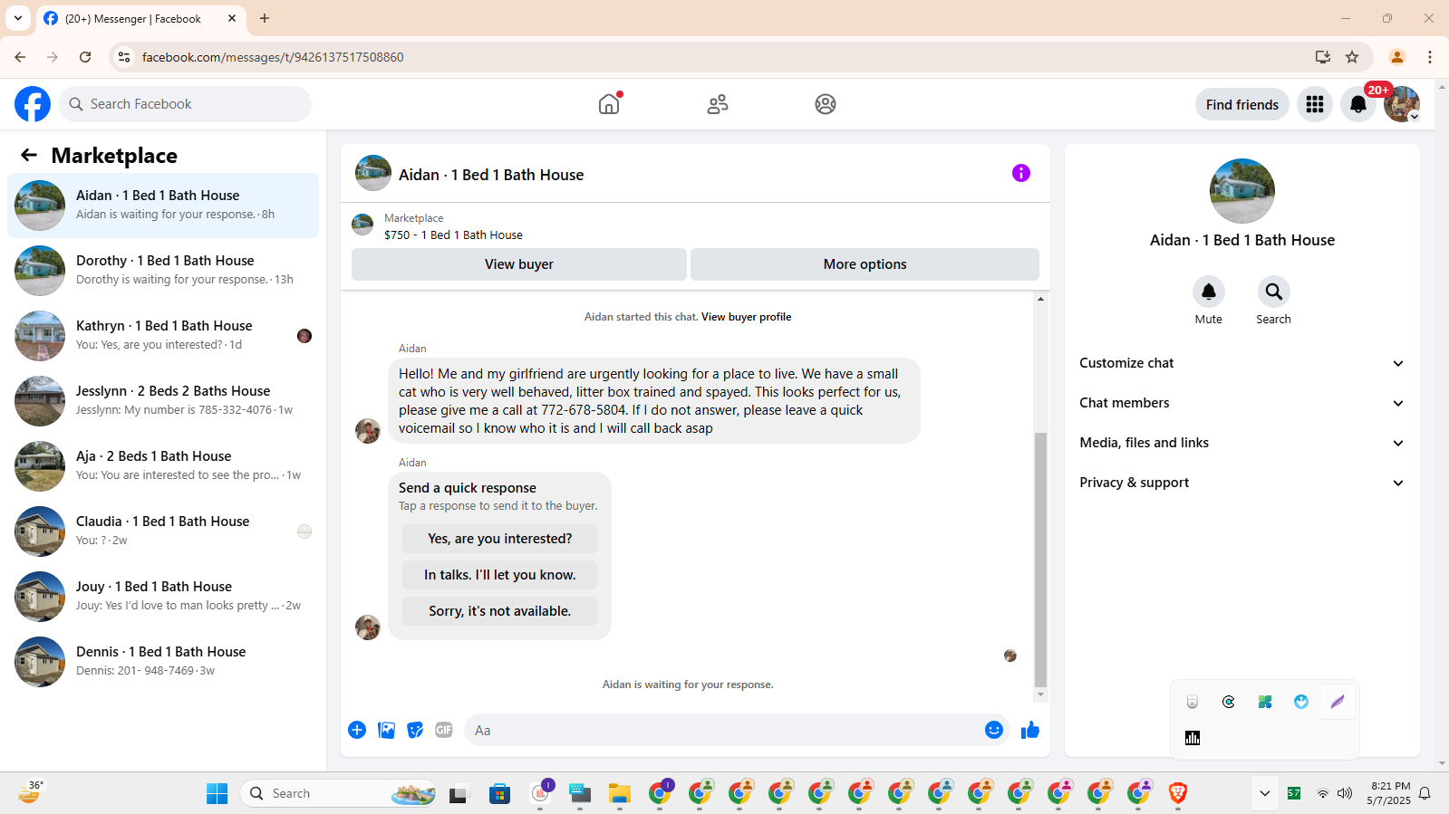Open the $750 1 Bed 1 Bath House listing
The height and width of the screenshot is (814, 1449).
coord(453,235)
